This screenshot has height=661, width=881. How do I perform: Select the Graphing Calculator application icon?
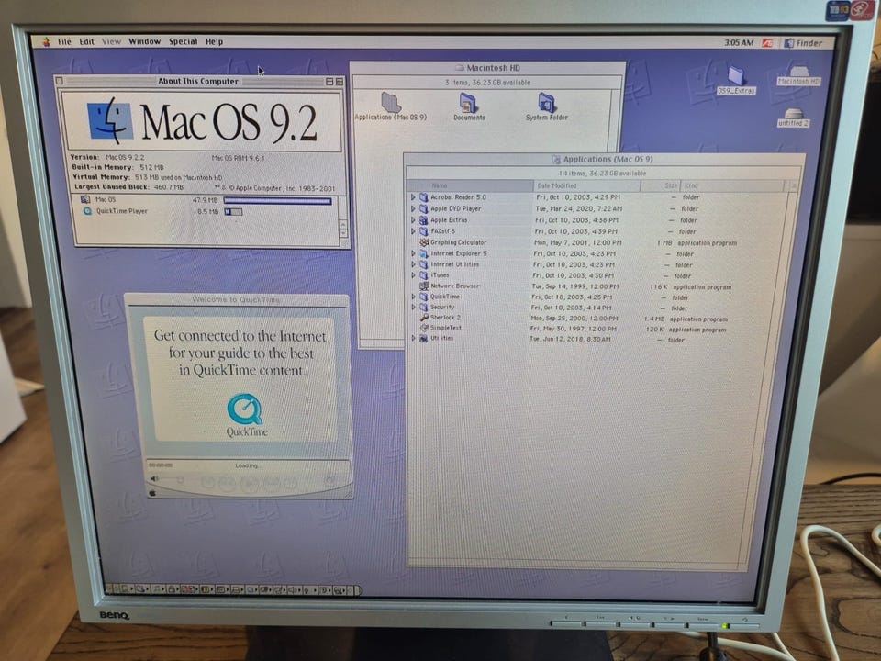pos(424,242)
